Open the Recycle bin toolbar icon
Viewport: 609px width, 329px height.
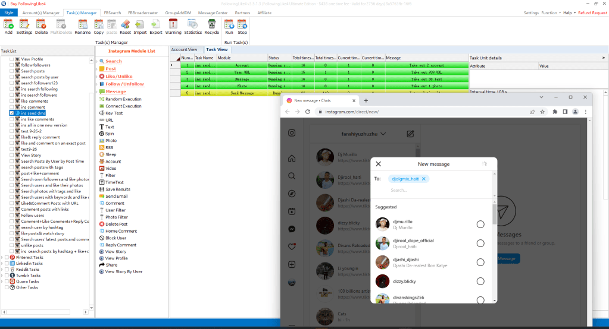pos(212,26)
